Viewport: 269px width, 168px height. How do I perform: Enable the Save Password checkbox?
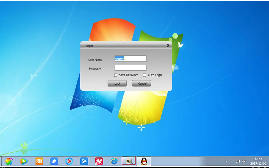click(116, 75)
